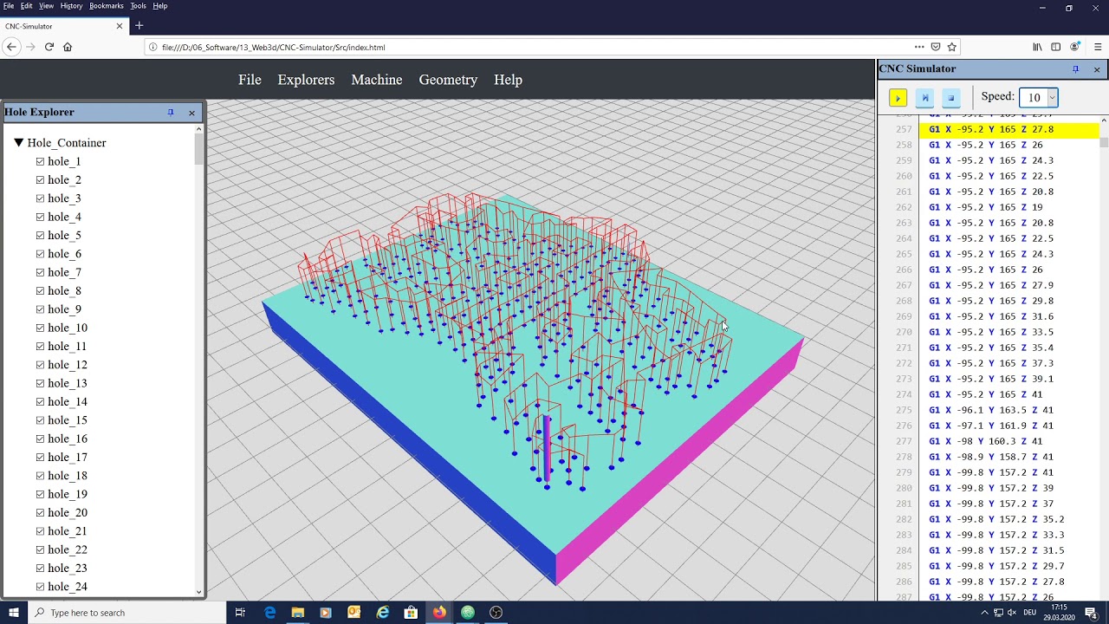Viewport: 1109px width, 624px height.
Task: Collapse the Hole_Container tree node
Action: (x=18, y=142)
